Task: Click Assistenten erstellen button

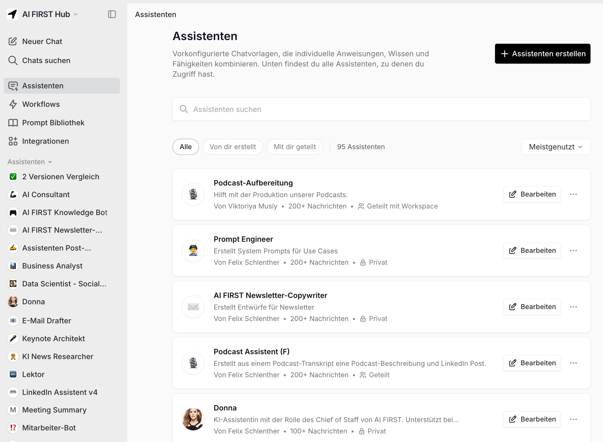Action: point(542,54)
